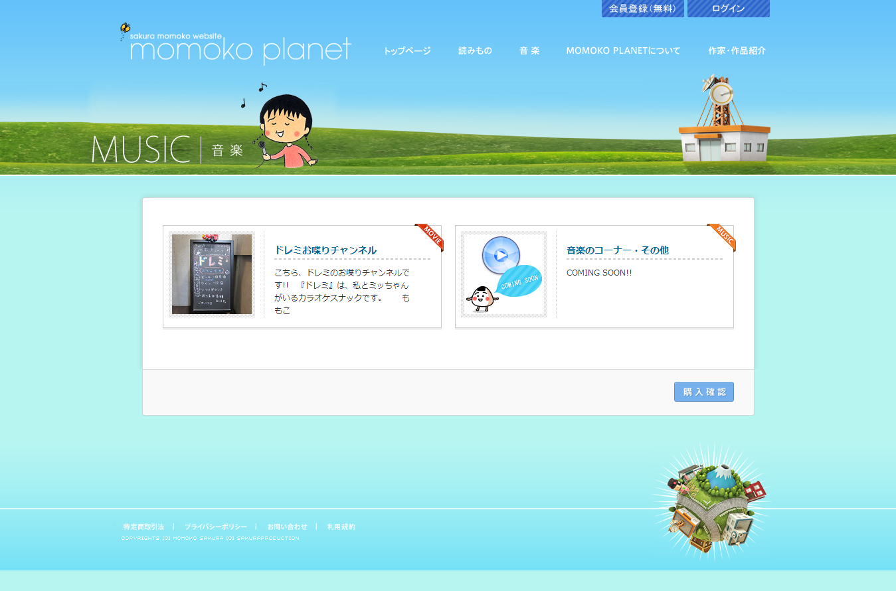
Task: Click the ドレミ chalkboard thumbnail
Action: click(x=212, y=274)
